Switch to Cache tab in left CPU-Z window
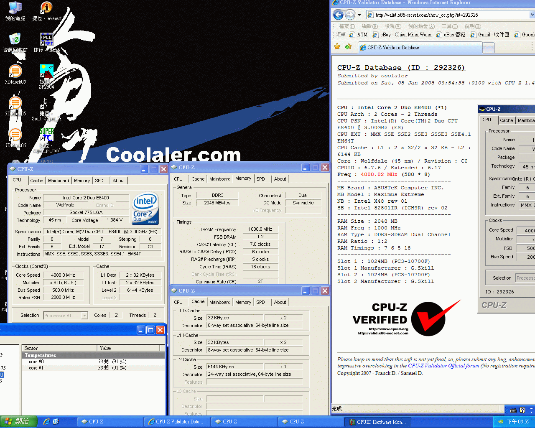This screenshot has height=428, width=535. point(36,181)
